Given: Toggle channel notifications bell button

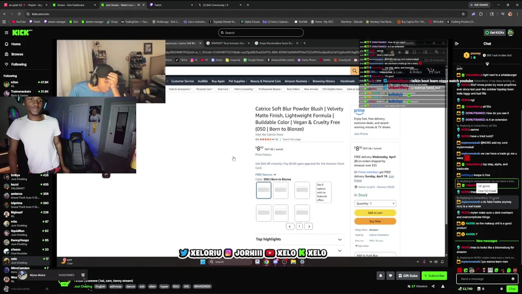Looking at the screenshot, I should click(380, 276).
